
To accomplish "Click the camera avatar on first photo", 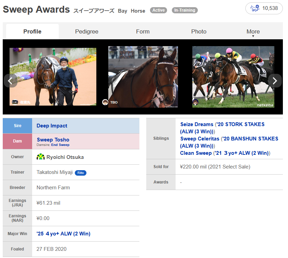I will pos(15,102).
